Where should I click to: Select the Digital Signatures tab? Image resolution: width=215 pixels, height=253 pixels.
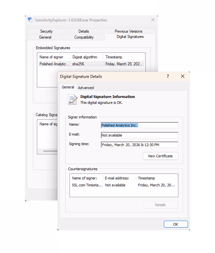tap(130, 37)
